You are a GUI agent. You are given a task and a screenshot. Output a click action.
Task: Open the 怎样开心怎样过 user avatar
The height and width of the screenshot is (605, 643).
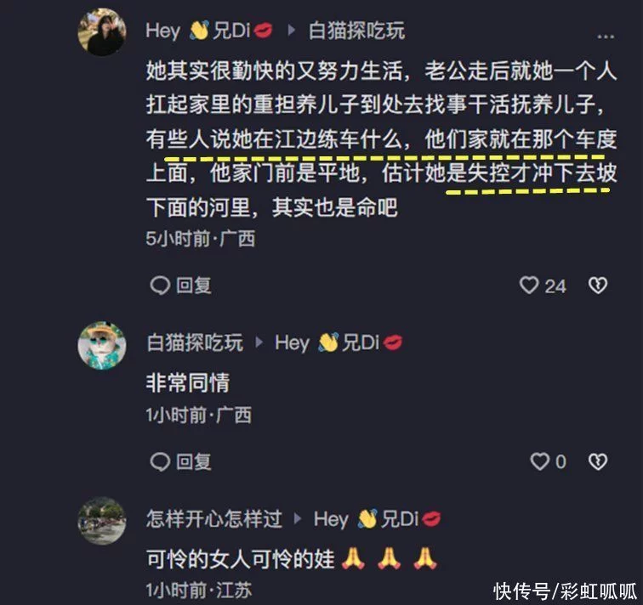click(102, 521)
